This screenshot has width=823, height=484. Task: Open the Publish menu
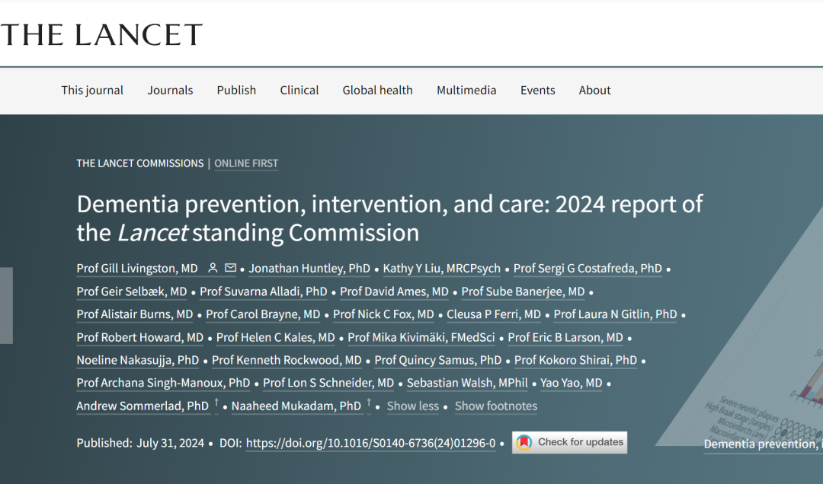click(x=237, y=91)
